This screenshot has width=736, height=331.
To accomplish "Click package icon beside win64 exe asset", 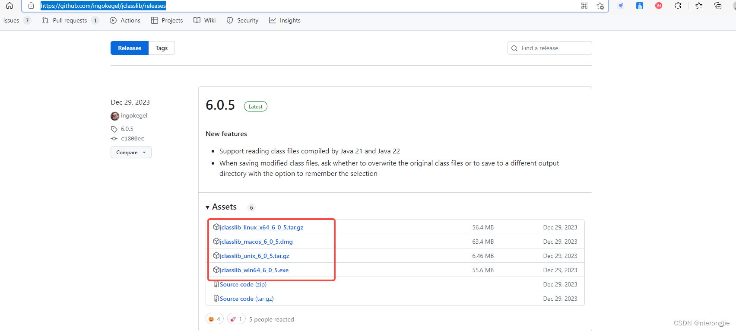I will [216, 270].
